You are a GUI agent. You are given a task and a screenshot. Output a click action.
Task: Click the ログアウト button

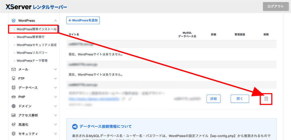(276, 7)
